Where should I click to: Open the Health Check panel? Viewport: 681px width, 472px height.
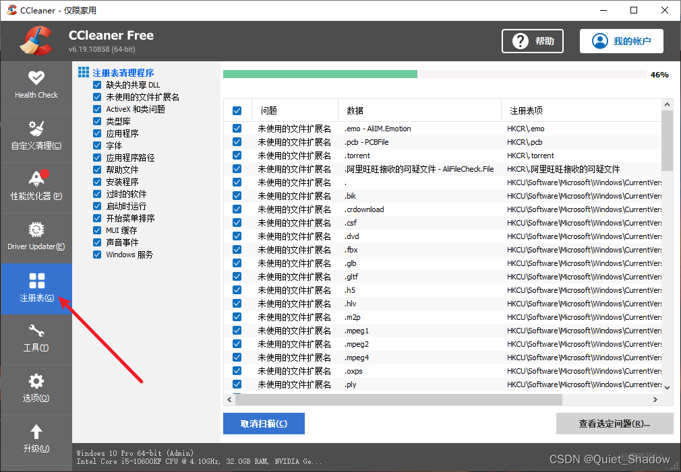coord(36,84)
